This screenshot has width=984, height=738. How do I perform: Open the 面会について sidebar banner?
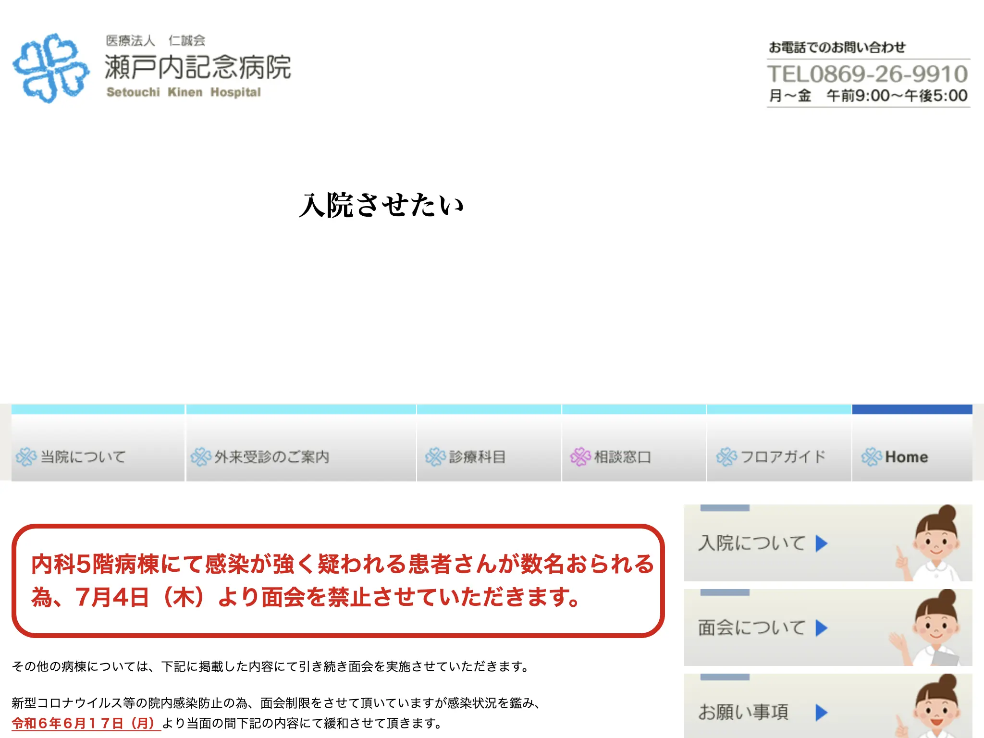[828, 627]
